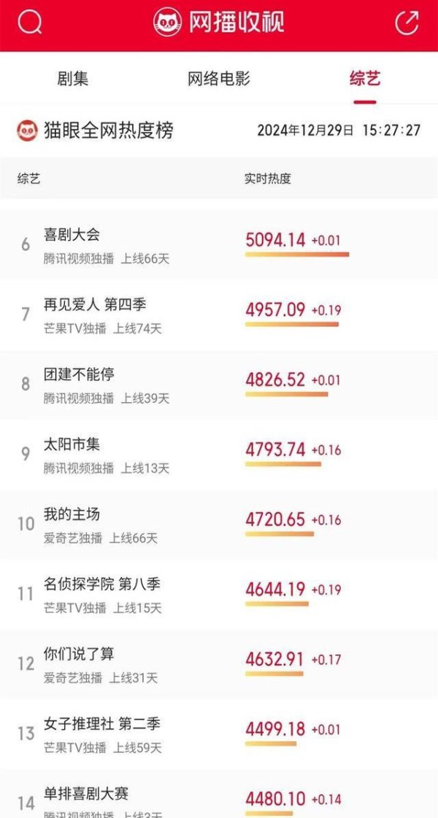Switch to the 网络电影 tab
The width and height of the screenshot is (438, 818).
[x=219, y=79]
